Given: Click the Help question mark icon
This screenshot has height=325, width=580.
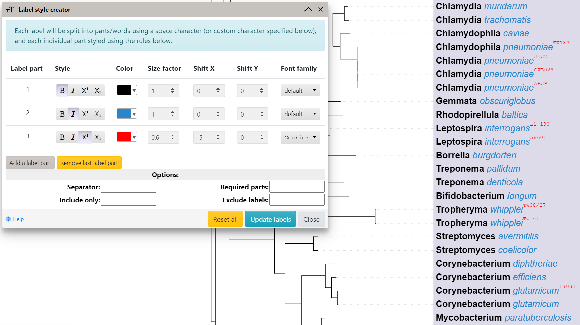Looking at the screenshot, I should (8, 219).
